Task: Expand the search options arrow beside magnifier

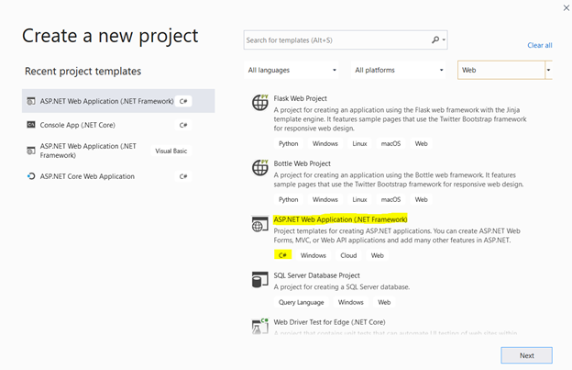Action: click(444, 39)
